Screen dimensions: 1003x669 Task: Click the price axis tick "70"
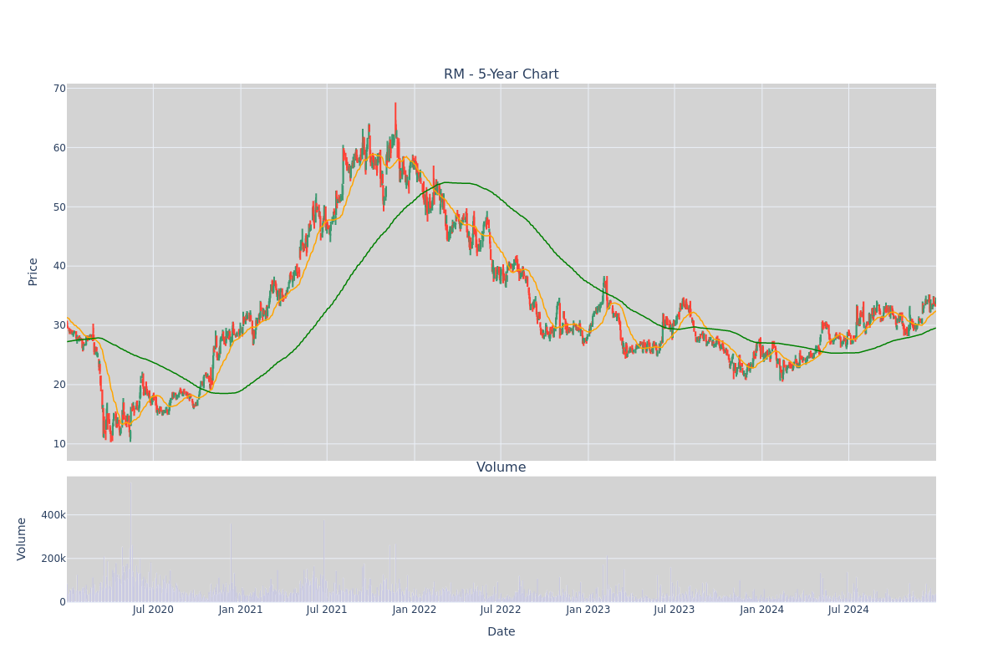[59, 89]
